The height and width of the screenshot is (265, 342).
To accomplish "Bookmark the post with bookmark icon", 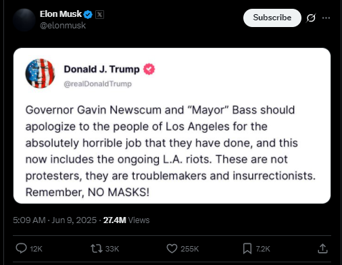I will 247,249.
